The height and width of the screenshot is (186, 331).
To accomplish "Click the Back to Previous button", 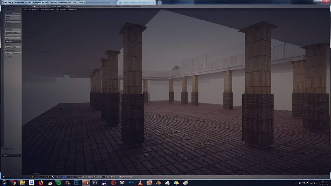I will (x=40, y=6).
